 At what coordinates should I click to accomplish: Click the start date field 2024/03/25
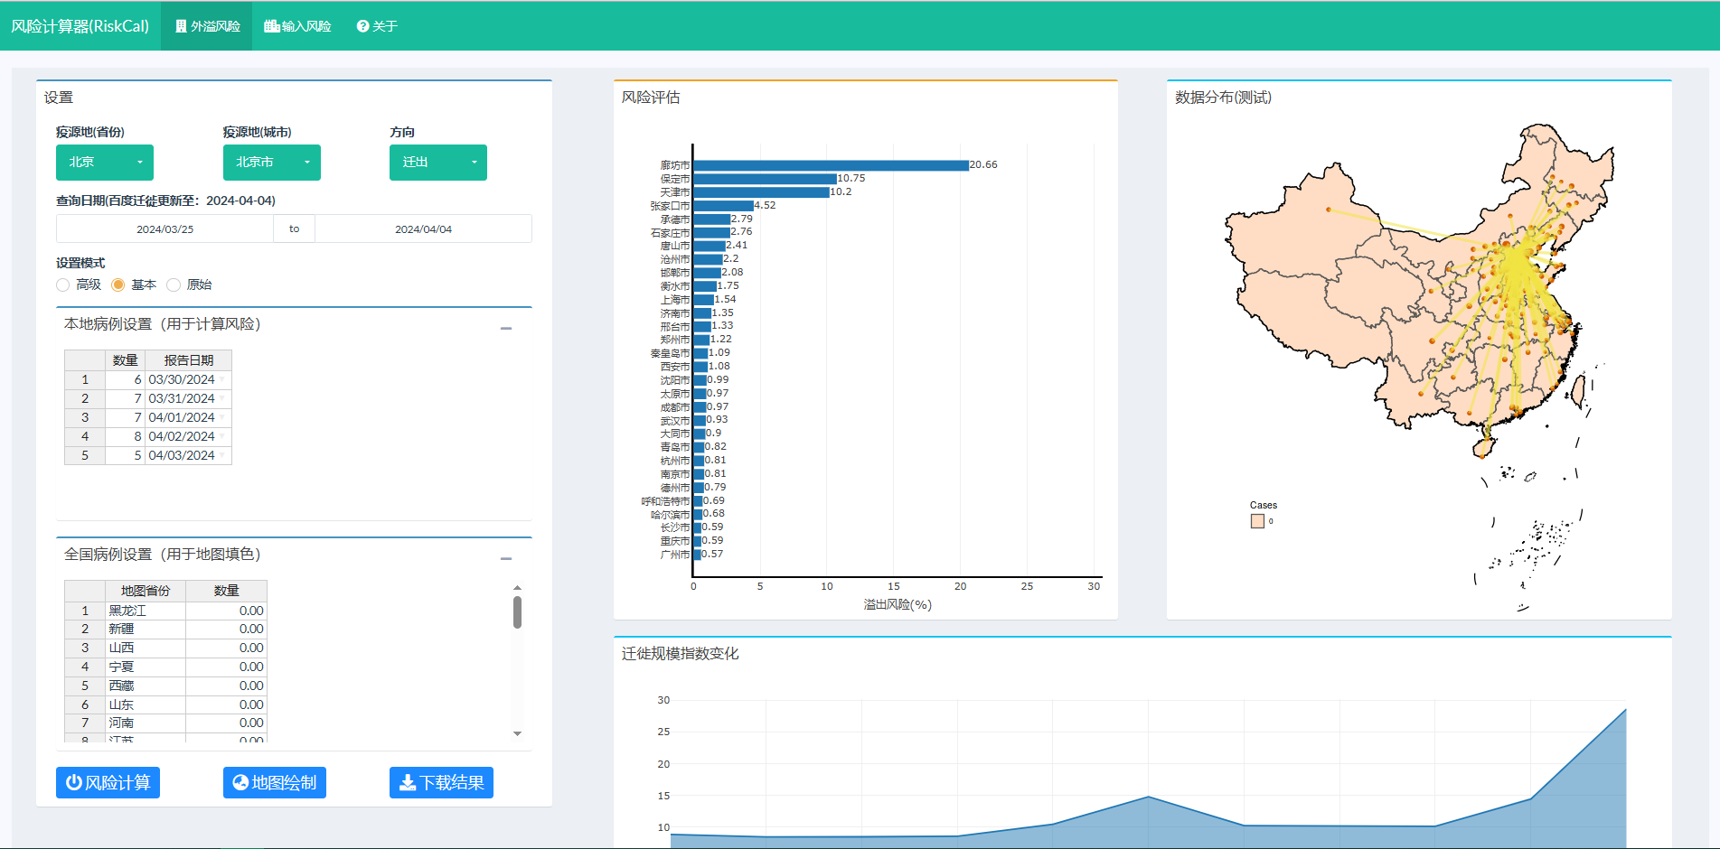(164, 229)
